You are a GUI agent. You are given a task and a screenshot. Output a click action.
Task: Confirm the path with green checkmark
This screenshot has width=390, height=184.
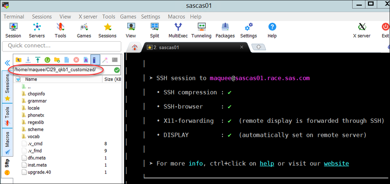pos(117,70)
